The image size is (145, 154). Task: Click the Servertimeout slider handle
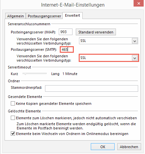click(x=25, y=74)
